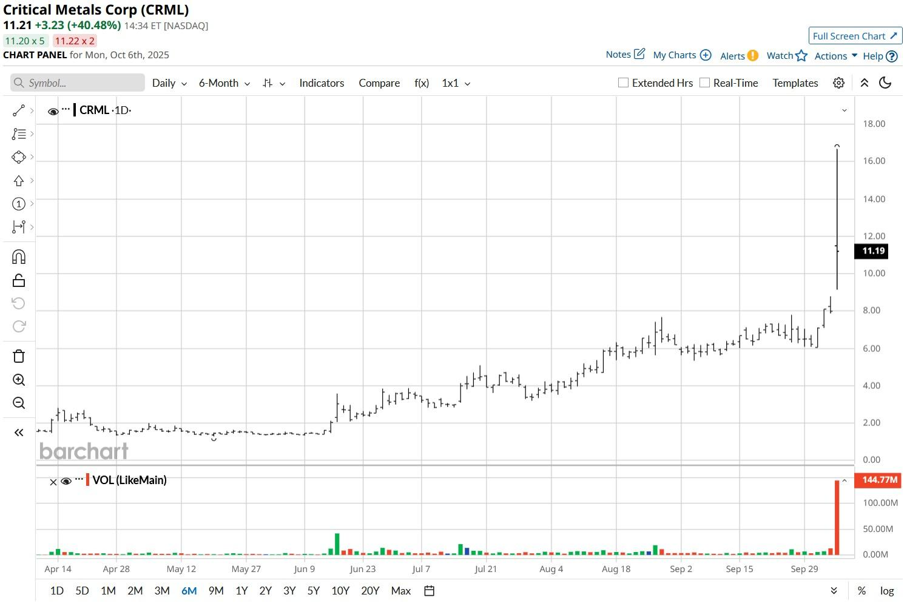
Task: Select the 1Y time range
Action: click(241, 591)
